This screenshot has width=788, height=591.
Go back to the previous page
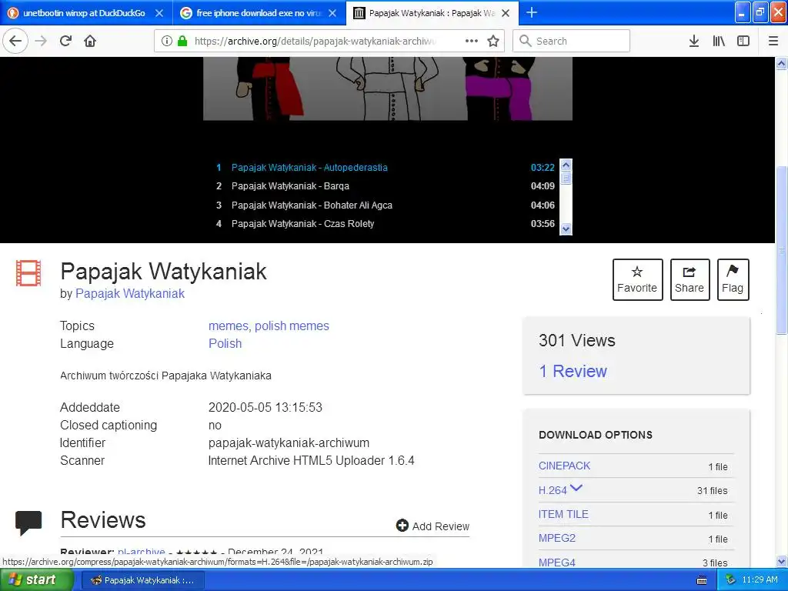point(15,41)
